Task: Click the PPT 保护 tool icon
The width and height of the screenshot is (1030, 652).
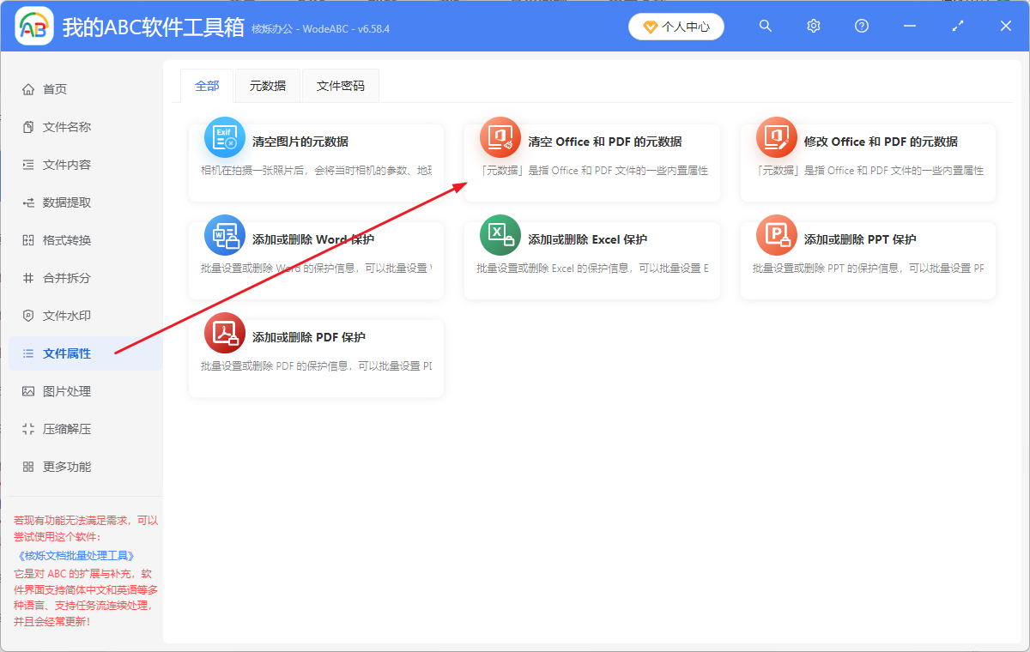Action: (776, 233)
